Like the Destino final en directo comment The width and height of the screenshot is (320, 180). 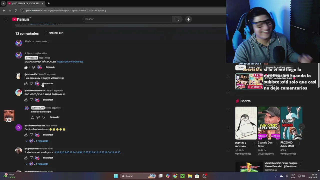(x=26, y=135)
